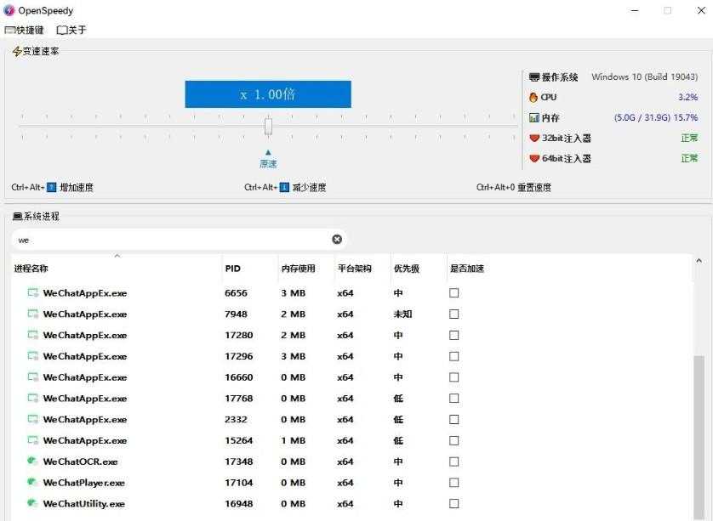This screenshot has height=521, width=713.
Task: Enable speedup checkbox for WeChatPlayer.exe
Action: [453, 483]
